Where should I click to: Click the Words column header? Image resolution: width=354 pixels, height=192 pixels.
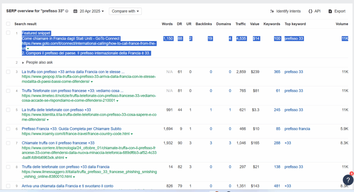point(167,24)
